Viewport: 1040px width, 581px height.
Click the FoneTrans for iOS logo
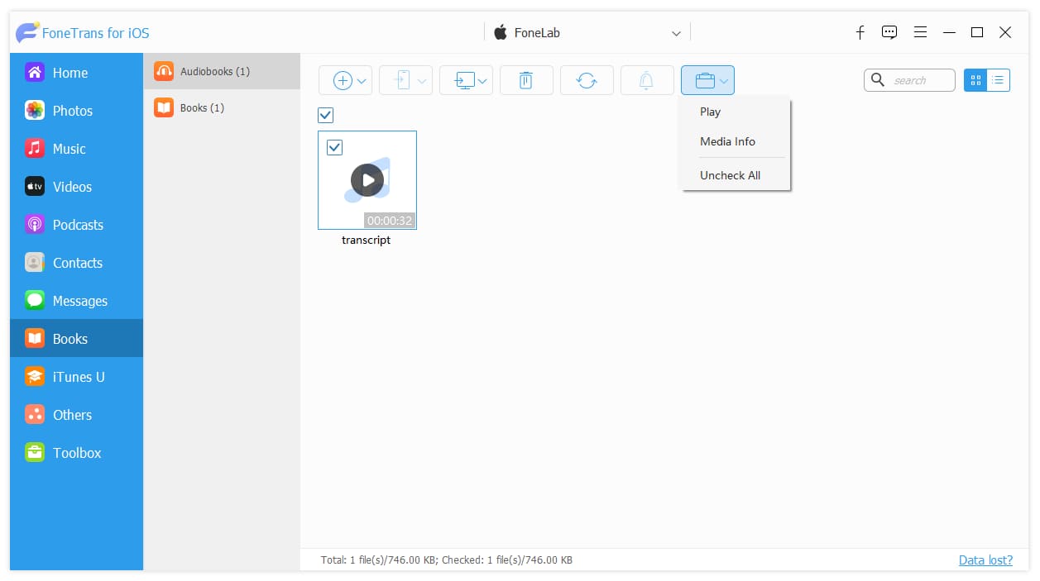27,33
